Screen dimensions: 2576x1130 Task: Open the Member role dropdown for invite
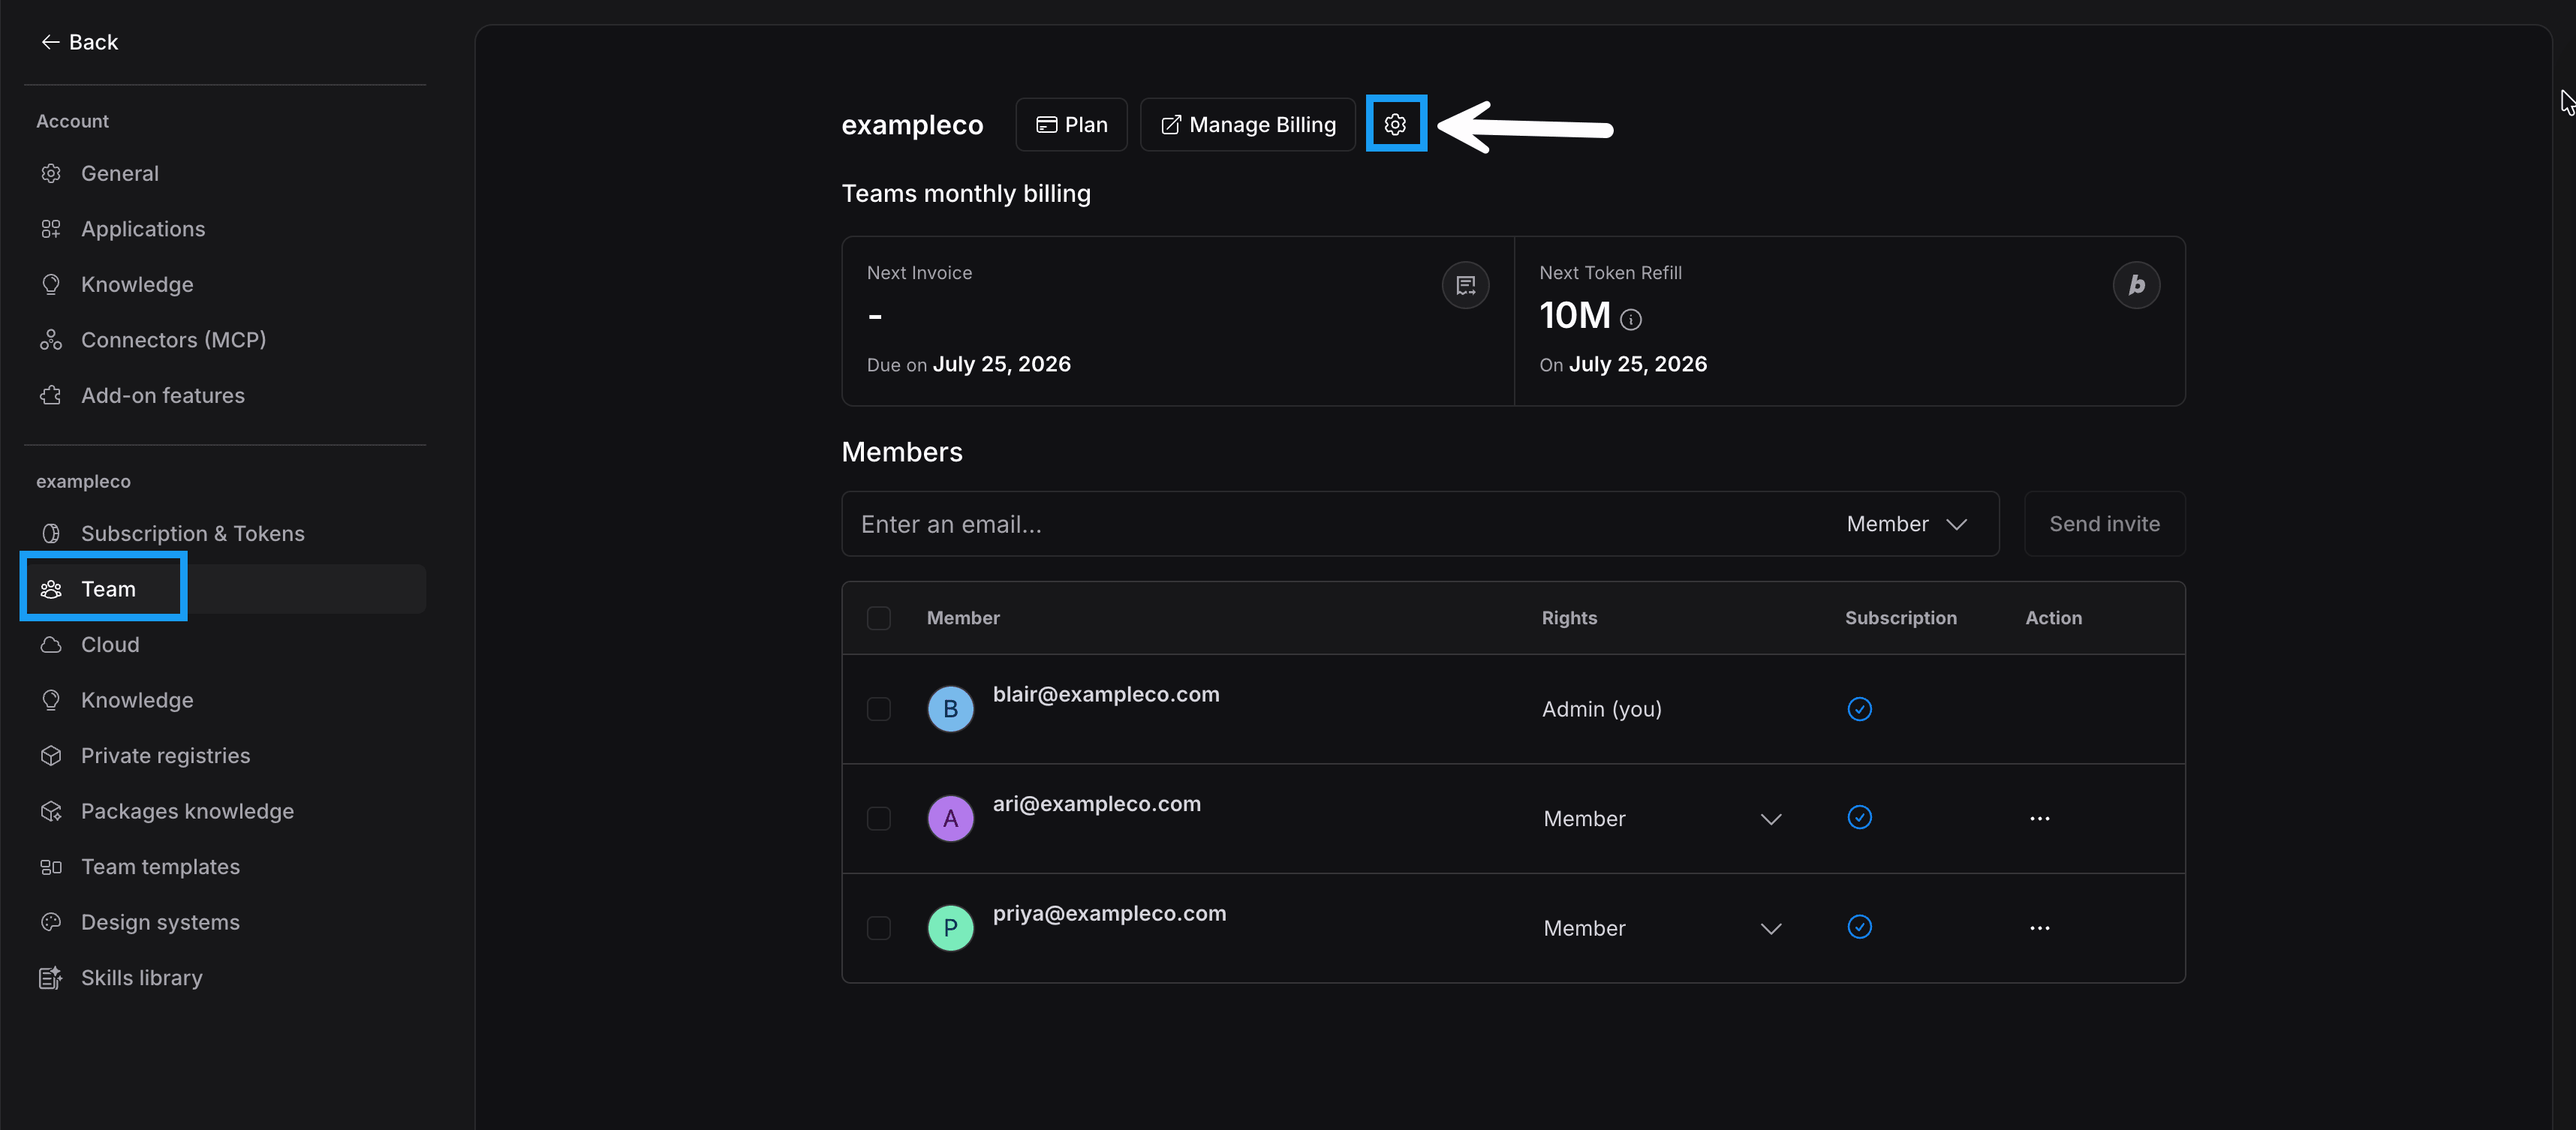[x=1907, y=524]
